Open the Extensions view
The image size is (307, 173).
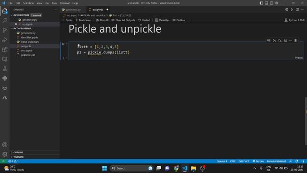(5, 49)
